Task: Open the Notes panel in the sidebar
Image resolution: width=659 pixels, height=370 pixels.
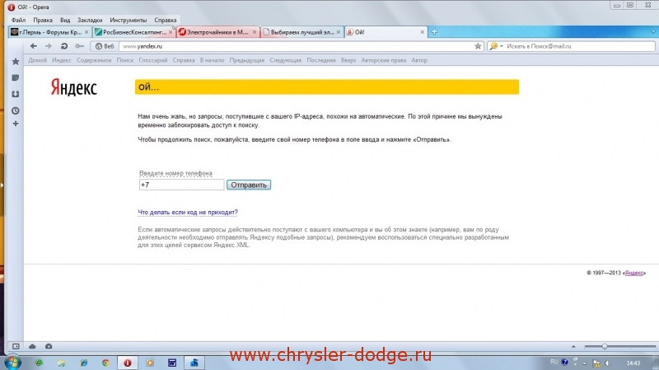Action: coord(16,77)
